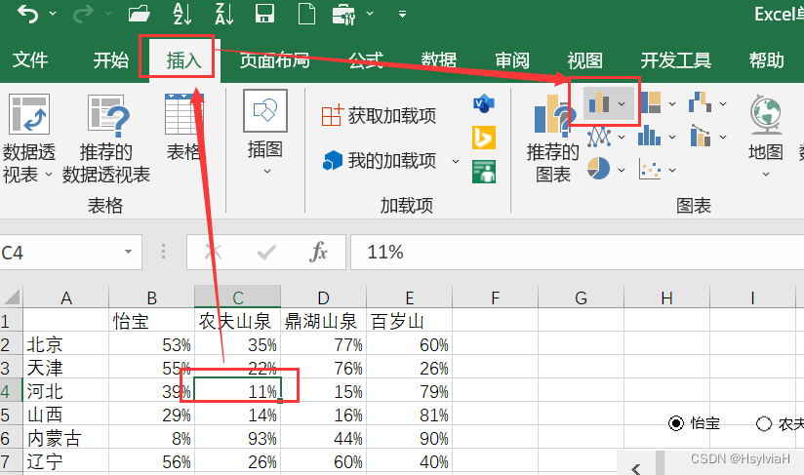Image resolution: width=804 pixels, height=475 pixels.
Task: Open Customize Quick Access Toolbar dropdown
Action: (403, 14)
